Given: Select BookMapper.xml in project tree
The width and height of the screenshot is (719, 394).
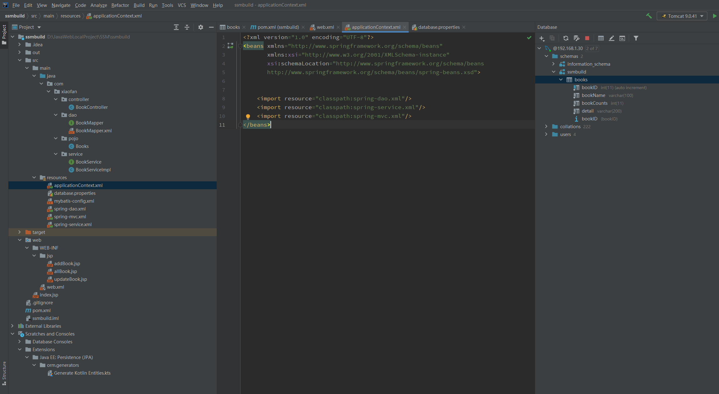Looking at the screenshot, I should point(93,130).
